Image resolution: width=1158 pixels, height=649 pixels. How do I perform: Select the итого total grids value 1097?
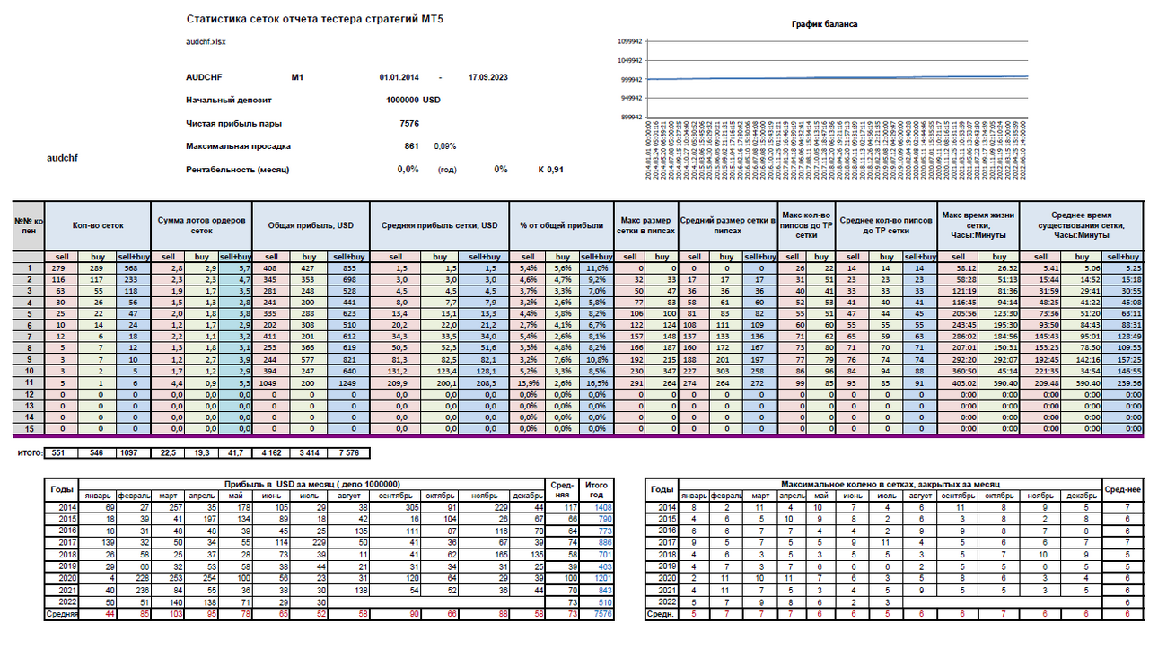[131, 454]
